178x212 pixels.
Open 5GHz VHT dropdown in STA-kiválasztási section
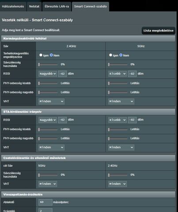[121, 148]
